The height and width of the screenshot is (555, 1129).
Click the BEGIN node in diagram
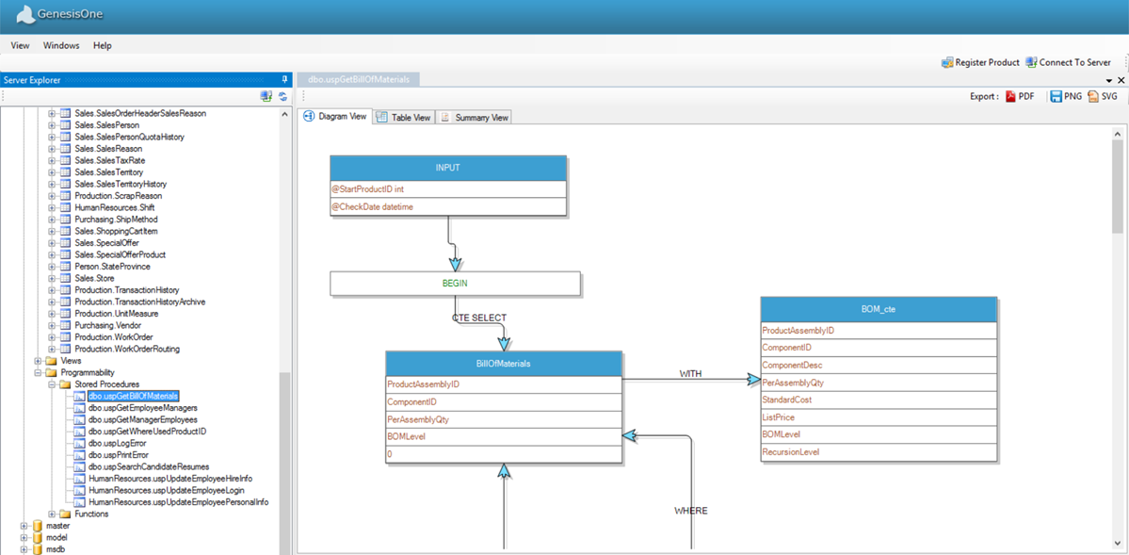click(x=455, y=284)
